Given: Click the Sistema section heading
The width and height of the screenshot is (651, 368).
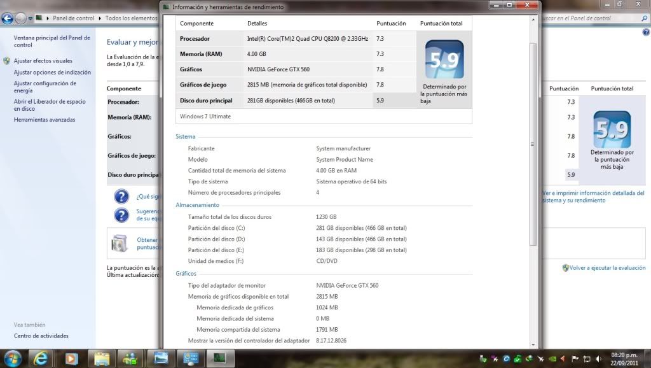Looking at the screenshot, I should (x=185, y=136).
